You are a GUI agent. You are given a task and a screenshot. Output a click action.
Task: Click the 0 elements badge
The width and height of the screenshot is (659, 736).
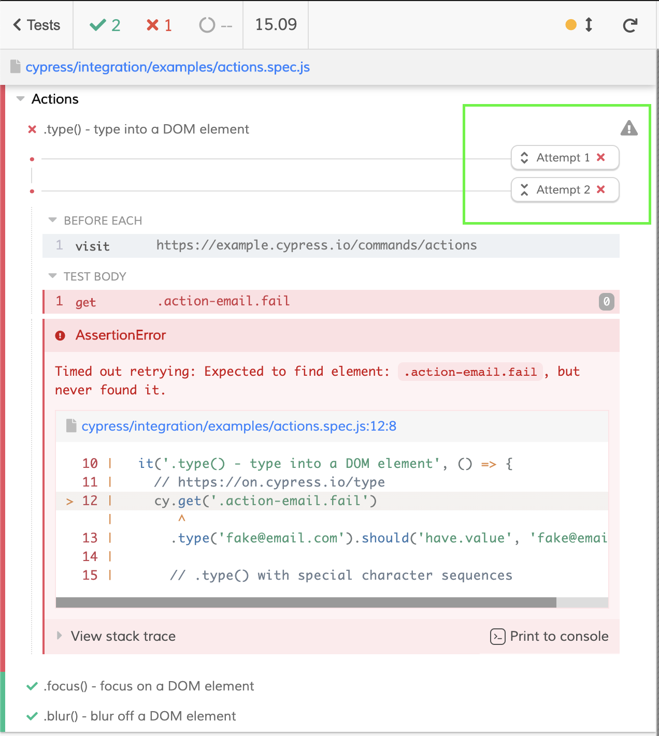[607, 301]
